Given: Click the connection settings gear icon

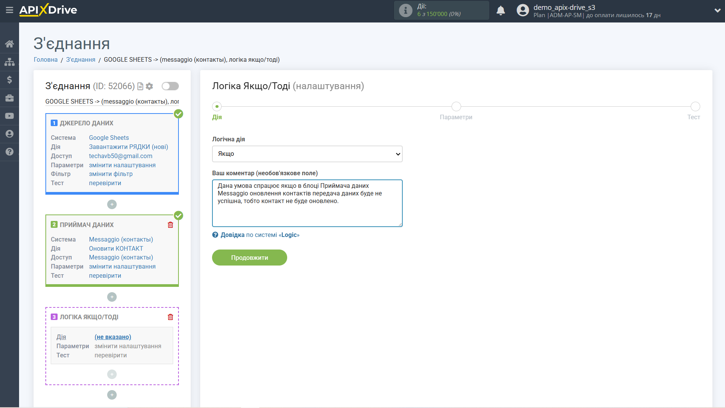Looking at the screenshot, I should pos(150,86).
